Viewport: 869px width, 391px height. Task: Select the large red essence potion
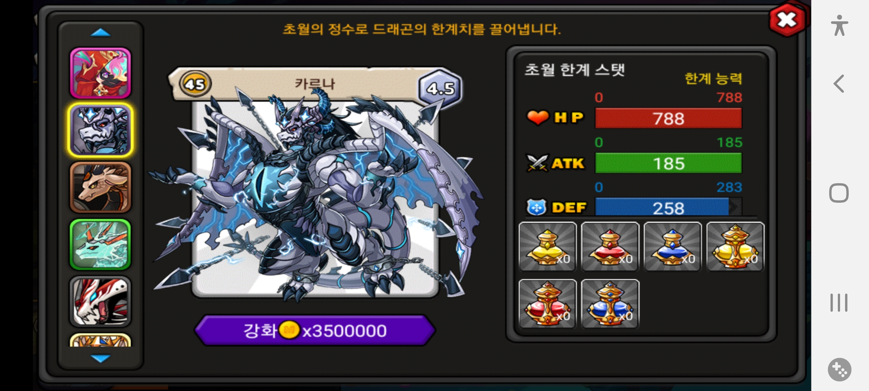click(547, 304)
